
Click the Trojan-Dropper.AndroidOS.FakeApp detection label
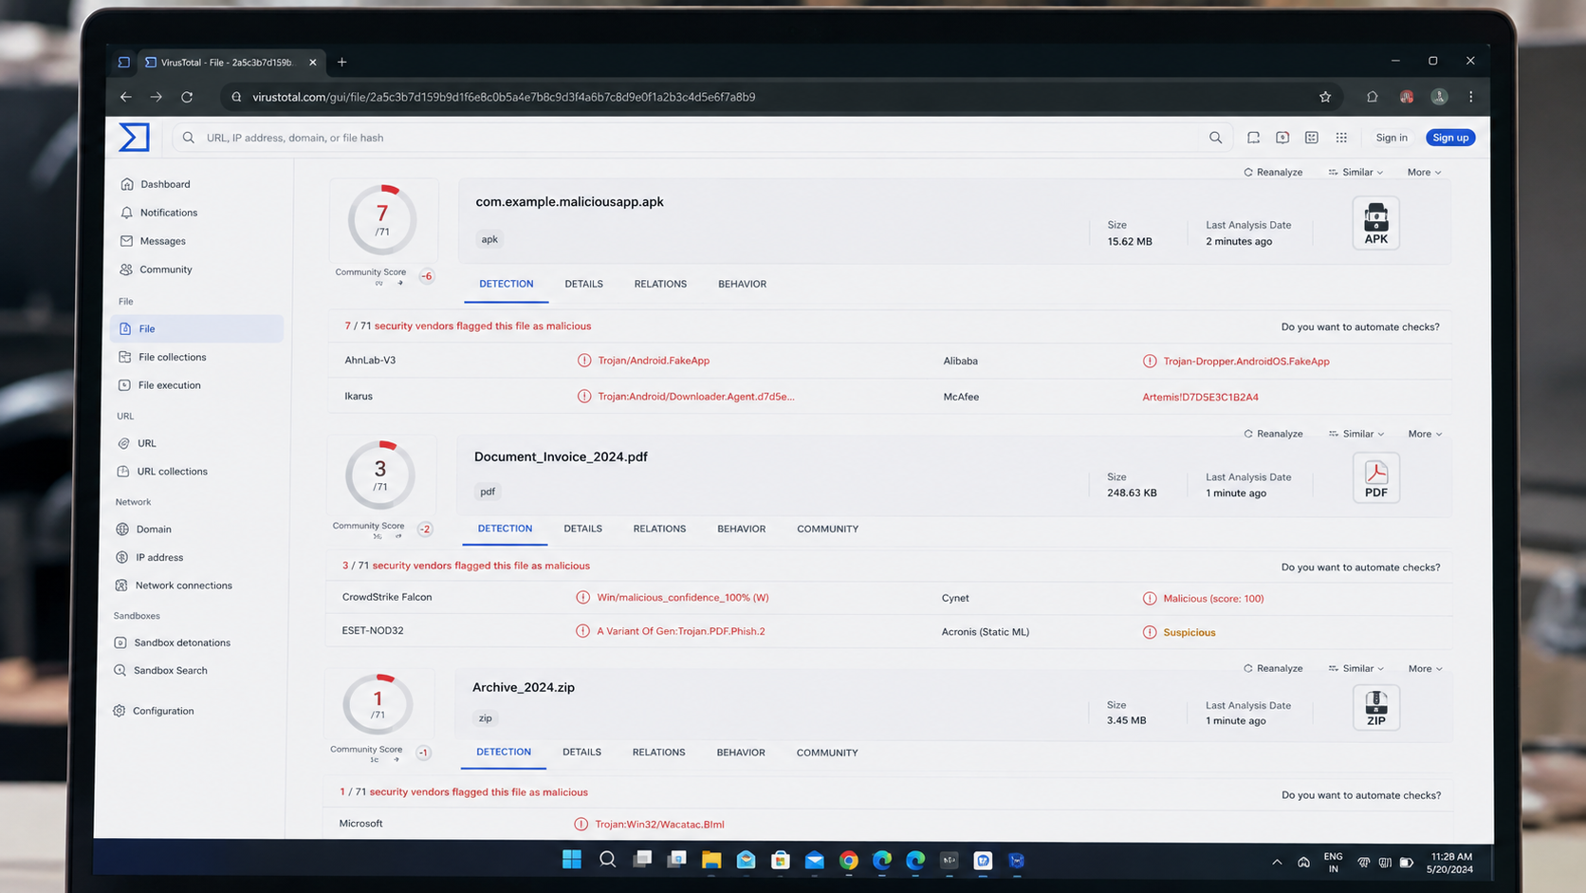coord(1246,362)
